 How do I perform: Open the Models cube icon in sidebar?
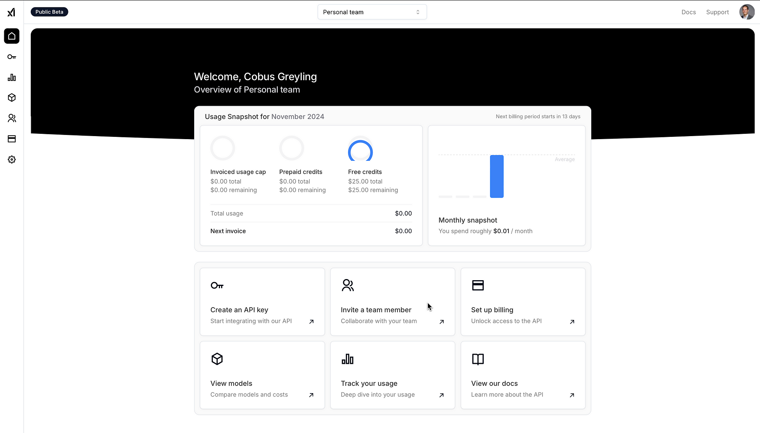point(12,98)
